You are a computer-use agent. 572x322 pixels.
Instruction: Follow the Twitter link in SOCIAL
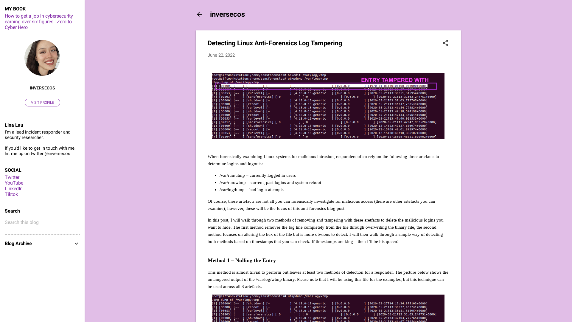click(12, 177)
